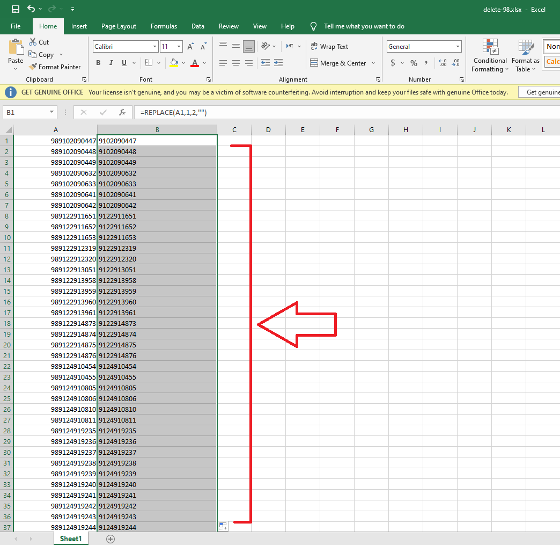This screenshot has height=545, width=560.
Task: Click the Increase Font Size icon
Action: 190,47
